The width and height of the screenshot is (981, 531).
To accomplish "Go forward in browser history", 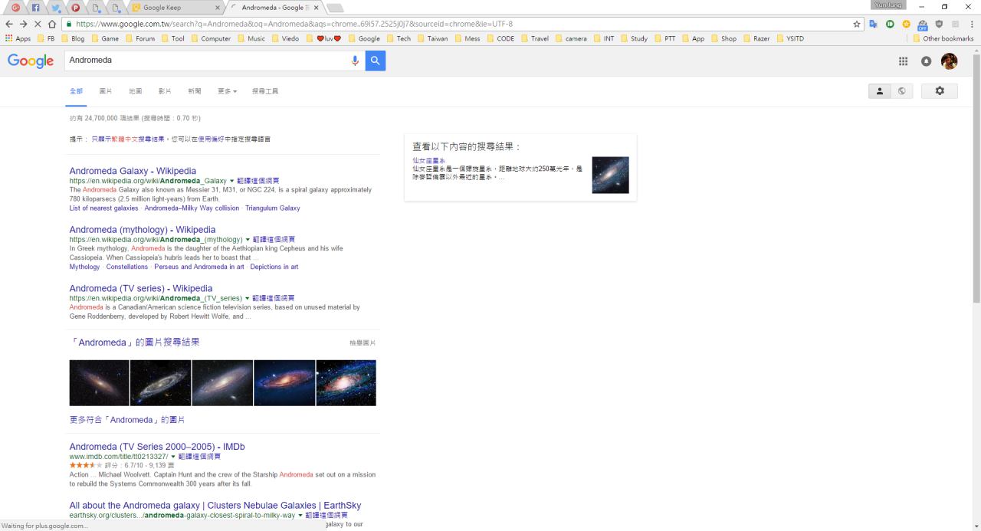I will (x=24, y=24).
